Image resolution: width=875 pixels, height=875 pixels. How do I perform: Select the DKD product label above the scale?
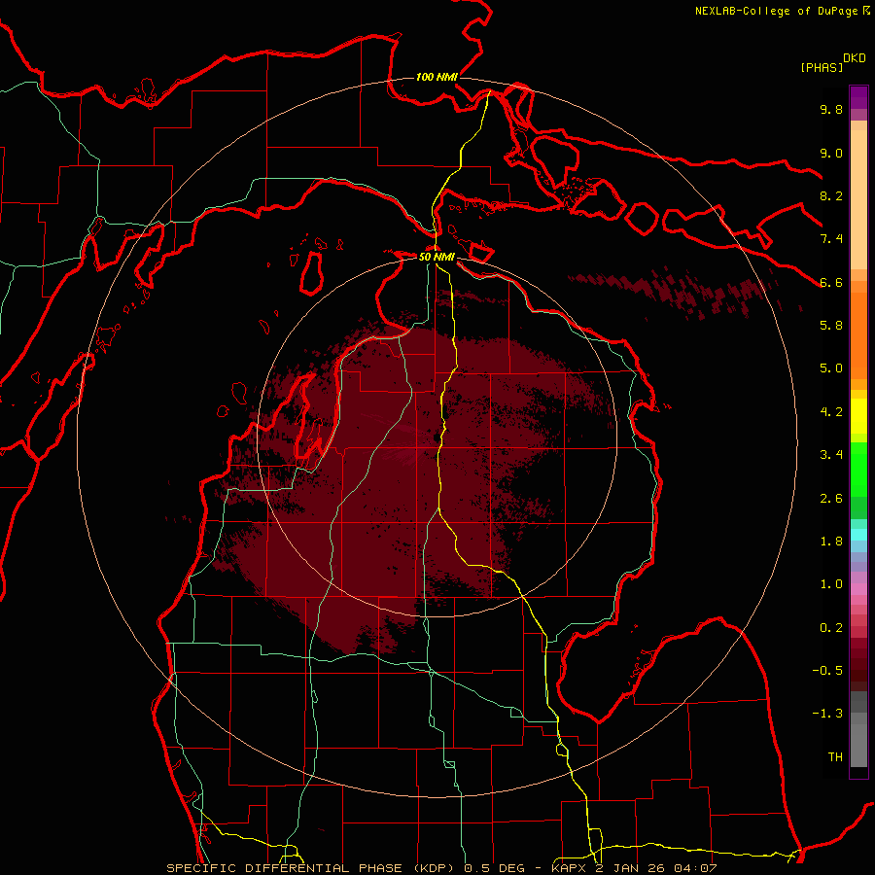(x=855, y=58)
